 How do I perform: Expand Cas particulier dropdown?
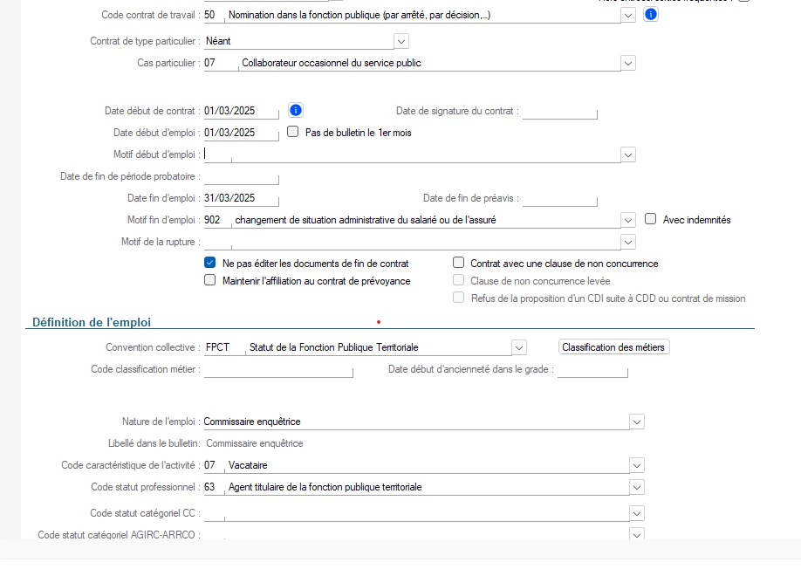pyautogui.click(x=628, y=64)
